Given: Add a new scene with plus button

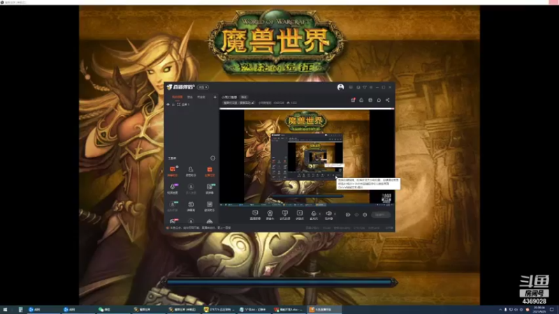Looking at the screenshot, I should pyautogui.click(x=215, y=97).
